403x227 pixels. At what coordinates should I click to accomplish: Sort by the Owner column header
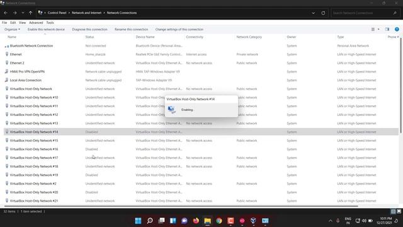pos(292,37)
